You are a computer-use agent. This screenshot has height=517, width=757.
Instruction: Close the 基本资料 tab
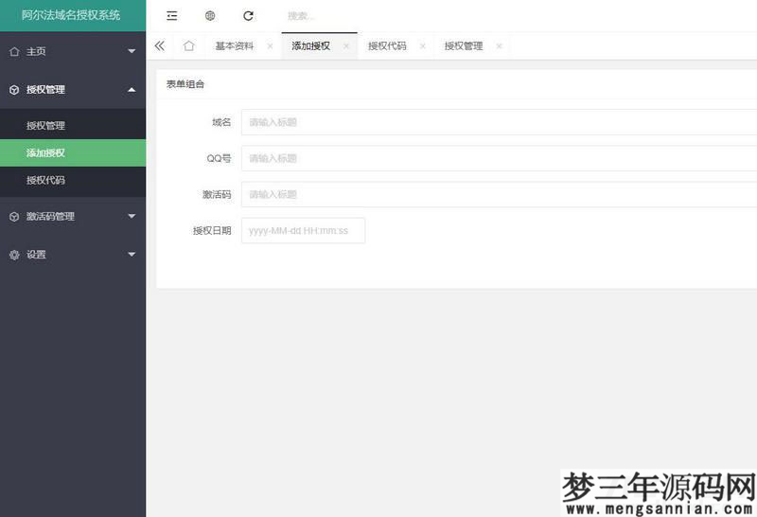[270, 45]
